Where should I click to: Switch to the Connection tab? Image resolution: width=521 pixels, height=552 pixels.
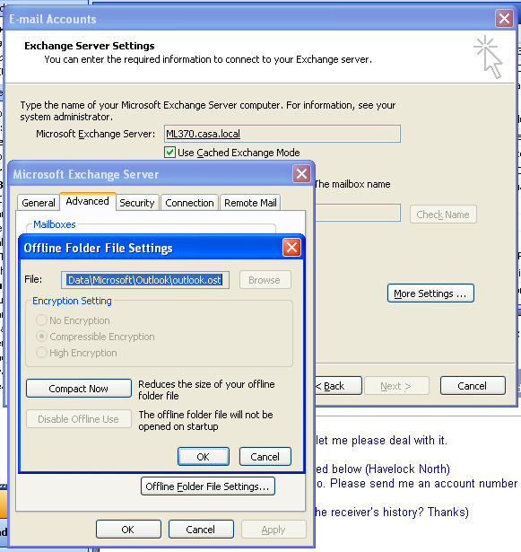point(189,203)
